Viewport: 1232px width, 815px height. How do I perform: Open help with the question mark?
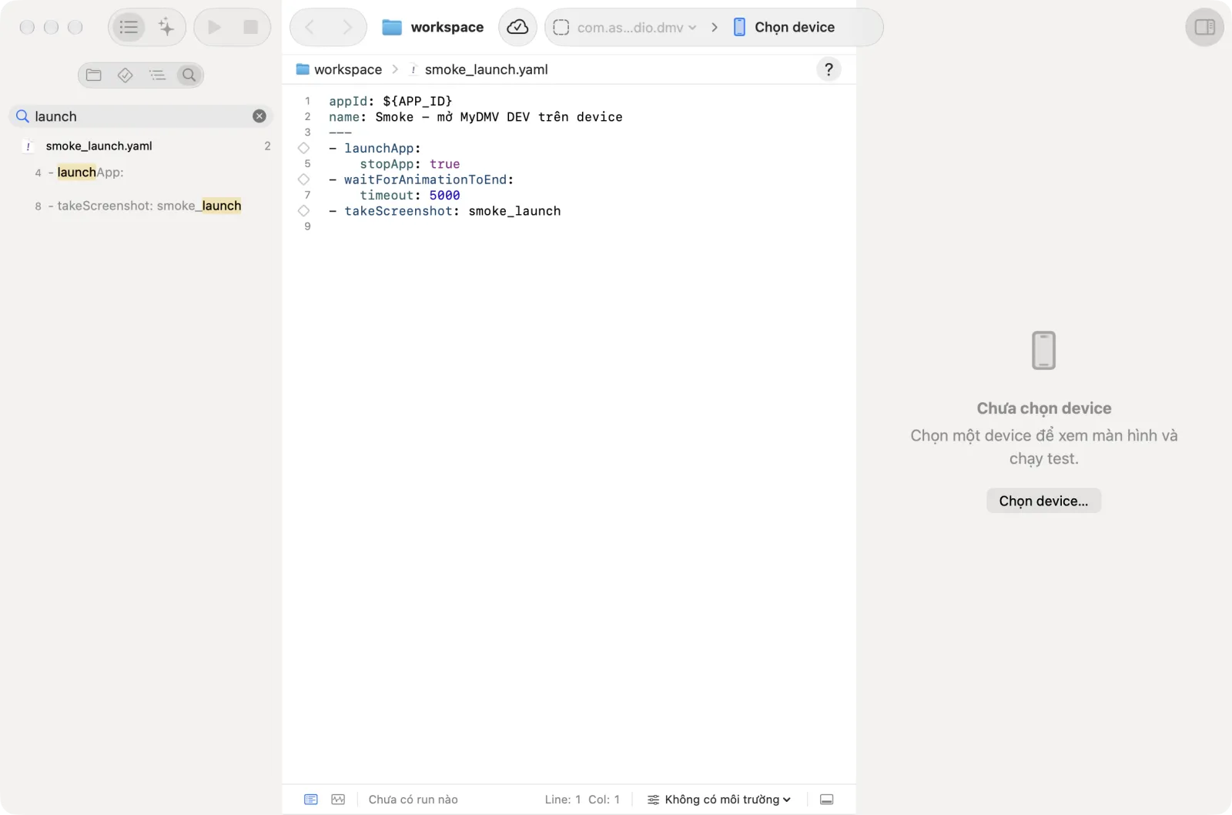point(829,69)
